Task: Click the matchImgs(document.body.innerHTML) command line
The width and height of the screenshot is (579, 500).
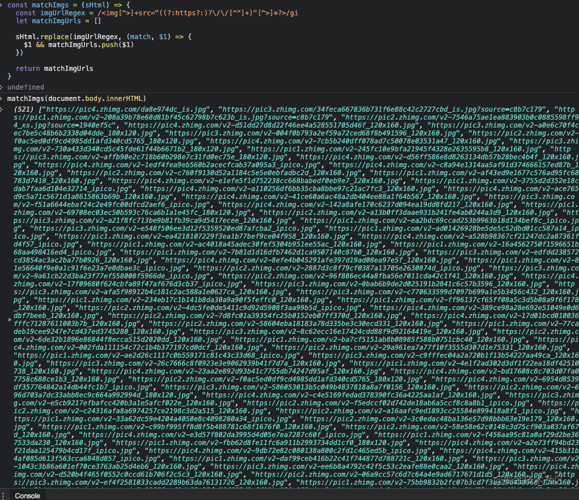Action: [x=77, y=99]
